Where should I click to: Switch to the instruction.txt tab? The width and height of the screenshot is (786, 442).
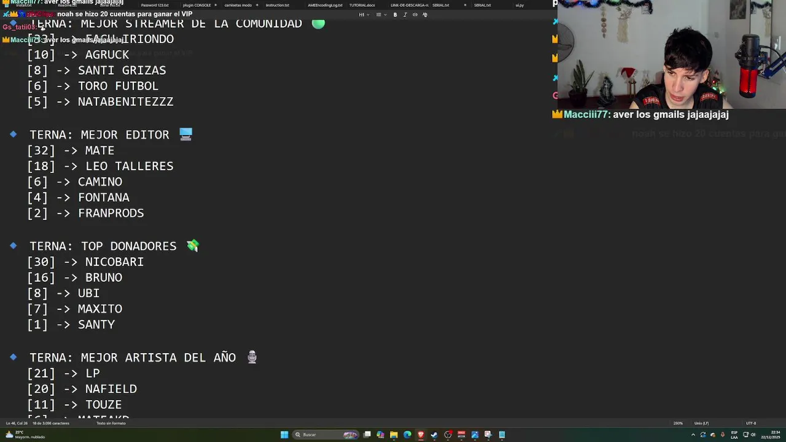(278, 5)
